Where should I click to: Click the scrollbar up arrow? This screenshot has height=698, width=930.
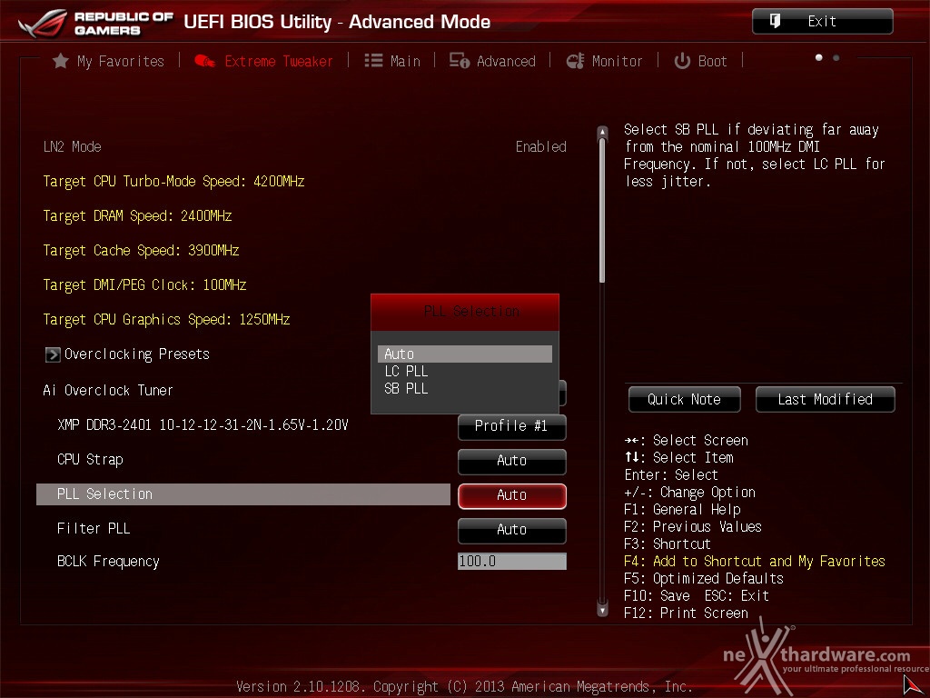pos(602,132)
